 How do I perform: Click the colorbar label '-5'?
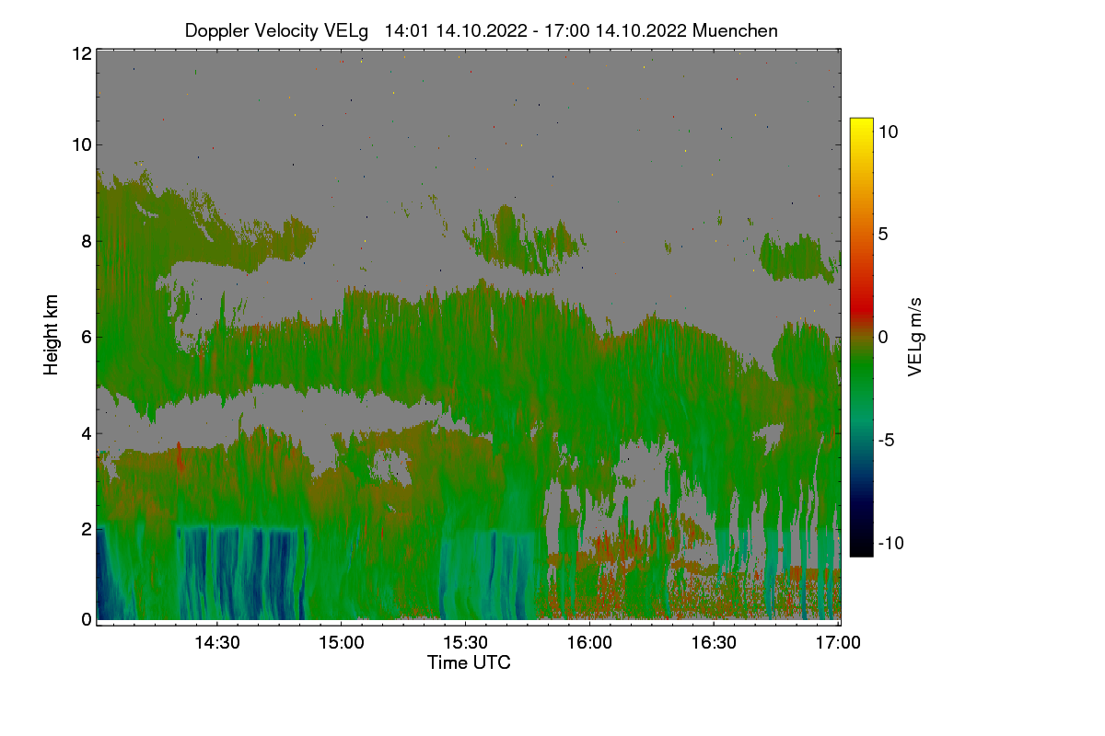[889, 440]
